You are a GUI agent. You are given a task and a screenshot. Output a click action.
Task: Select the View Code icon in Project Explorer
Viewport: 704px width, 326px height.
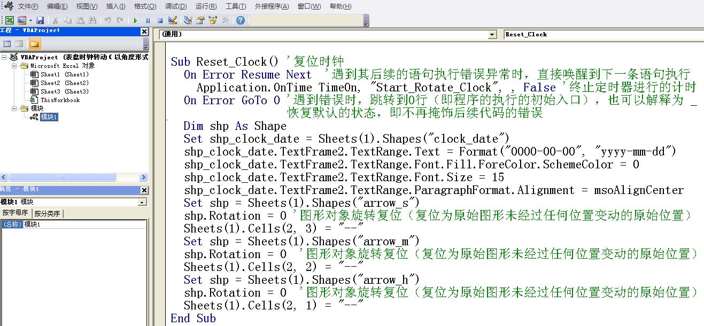[x=7, y=44]
